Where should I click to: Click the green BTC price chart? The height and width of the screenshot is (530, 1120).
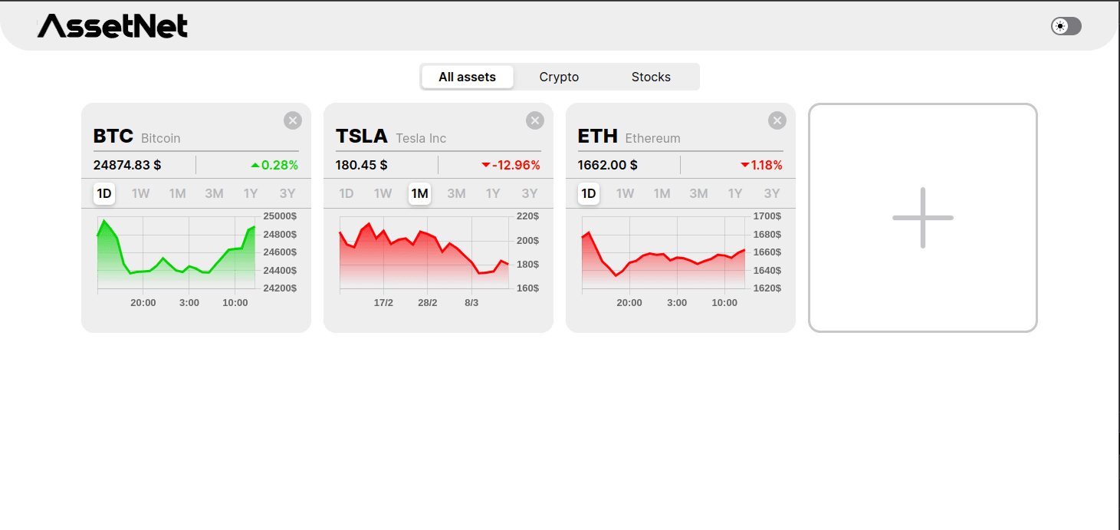click(x=176, y=252)
